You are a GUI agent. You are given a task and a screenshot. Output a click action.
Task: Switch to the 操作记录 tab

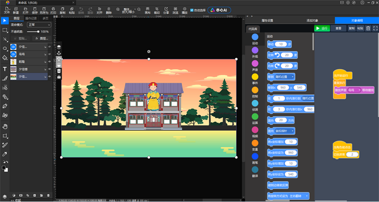[31, 18]
